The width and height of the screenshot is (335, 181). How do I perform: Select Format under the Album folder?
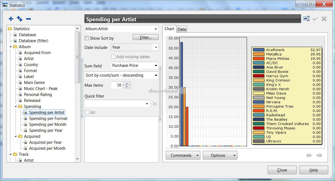[x=31, y=71]
